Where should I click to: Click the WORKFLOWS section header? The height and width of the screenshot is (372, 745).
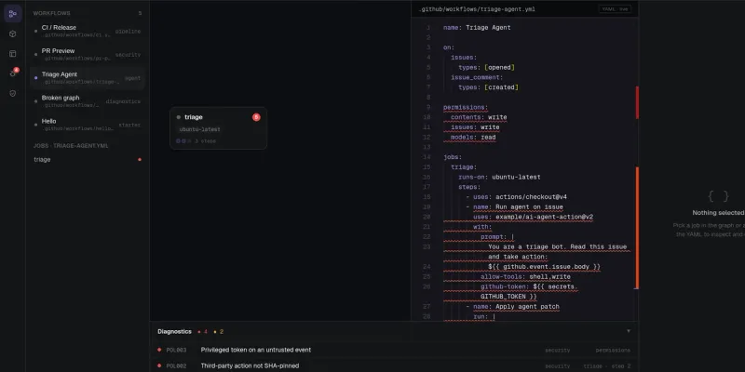[x=52, y=13]
